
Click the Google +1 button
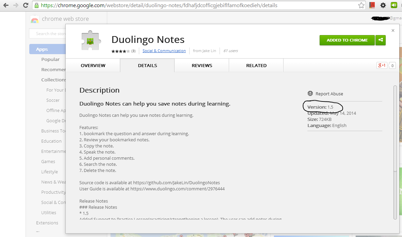(382, 65)
